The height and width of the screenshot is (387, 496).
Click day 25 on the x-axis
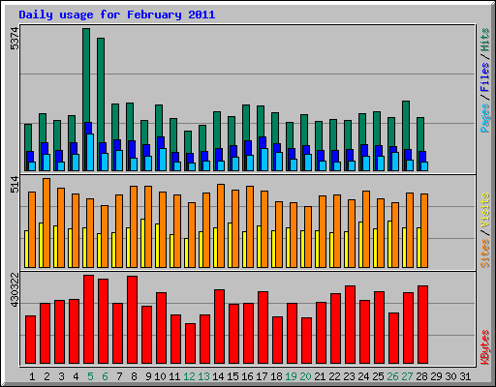[378, 376]
